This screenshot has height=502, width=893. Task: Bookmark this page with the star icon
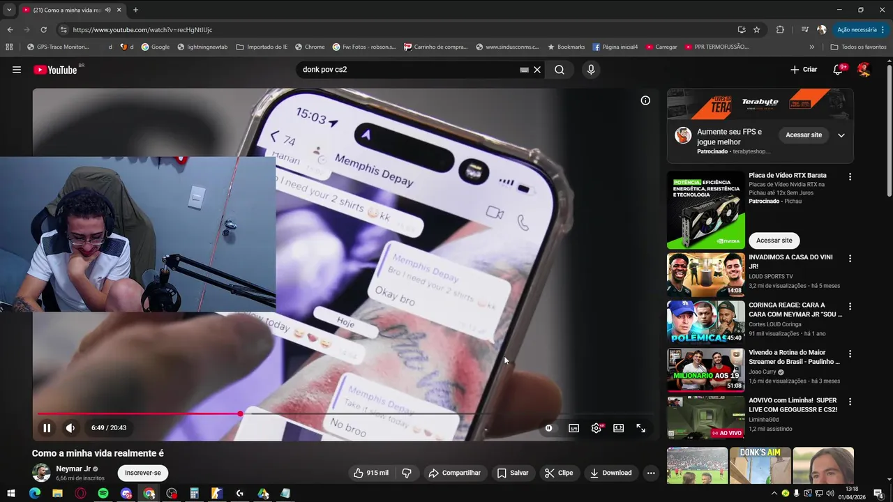[756, 30]
